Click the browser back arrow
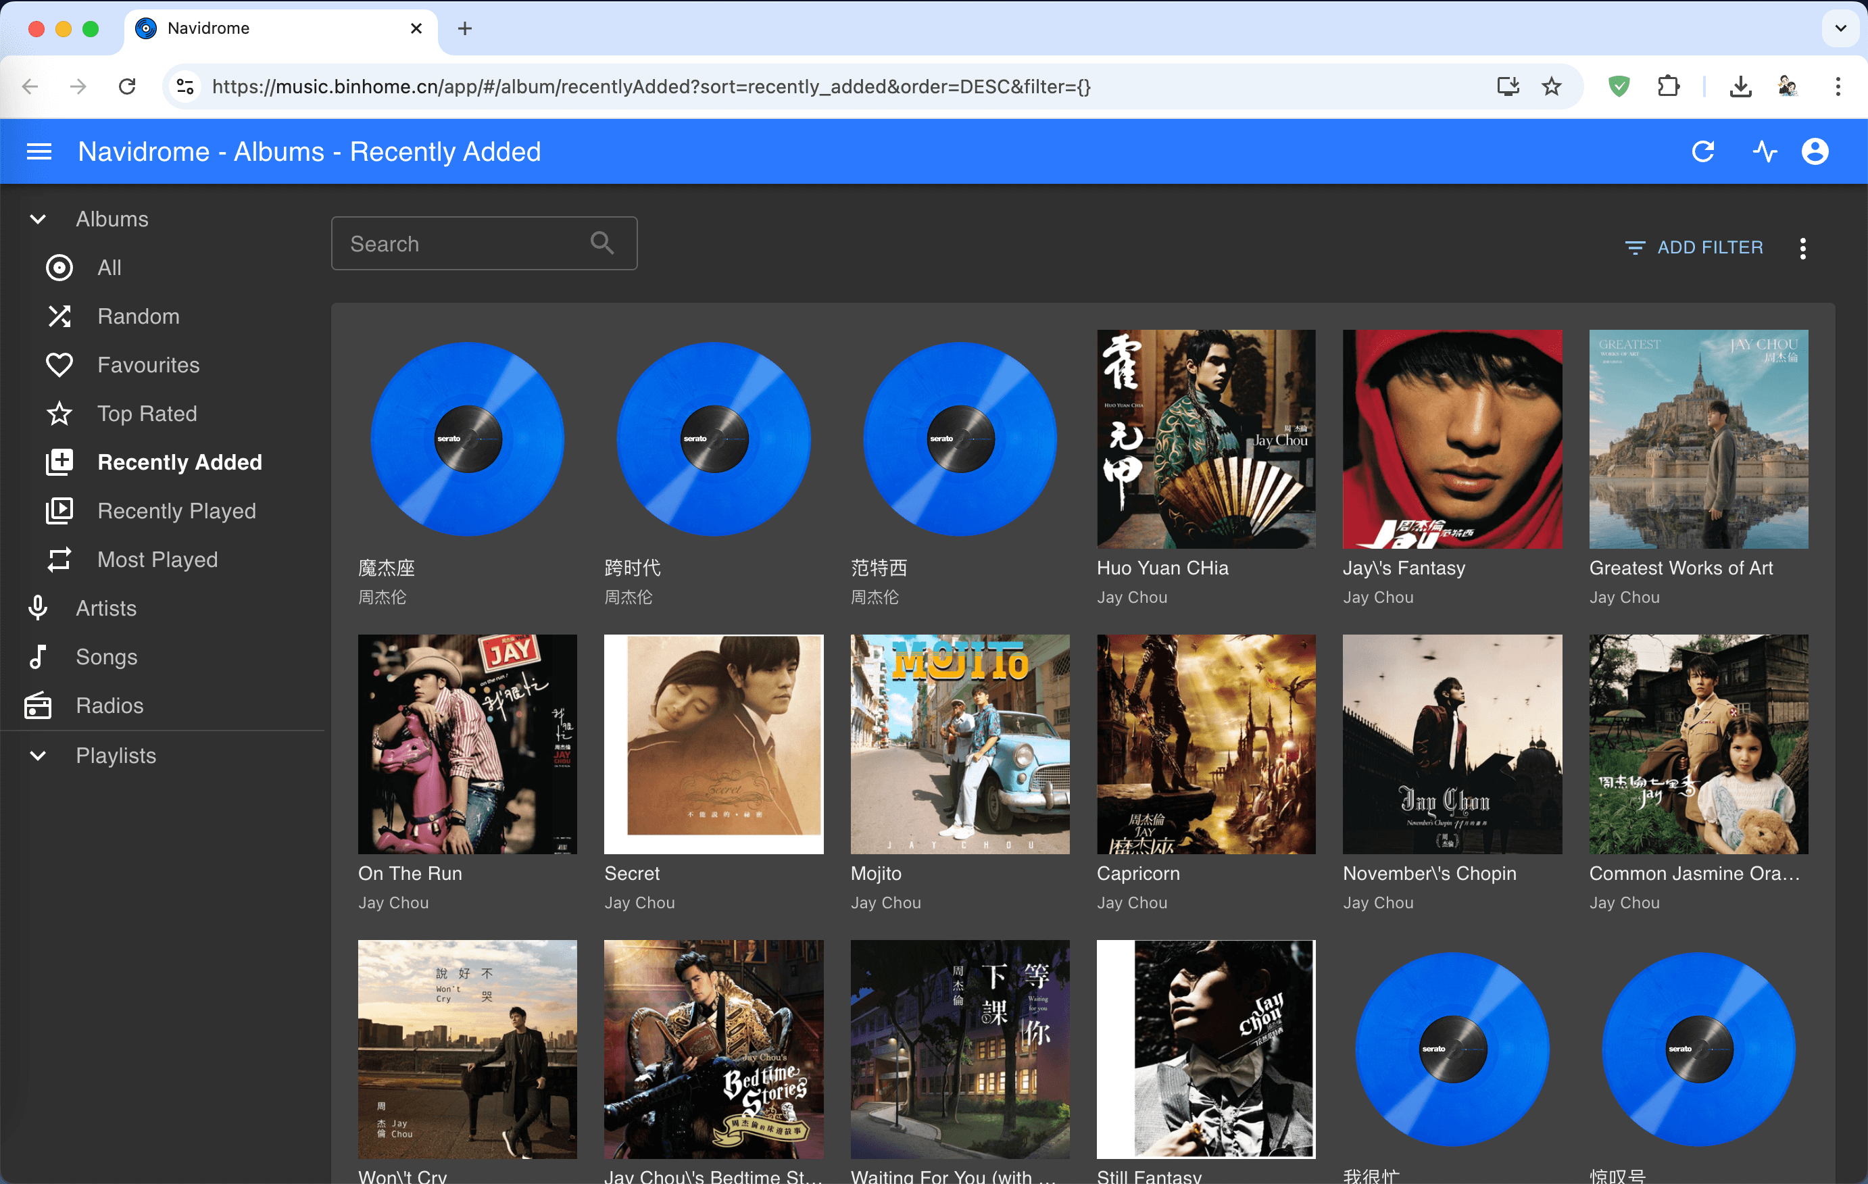This screenshot has width=1868, height=1184. click(x=30, y=86)
